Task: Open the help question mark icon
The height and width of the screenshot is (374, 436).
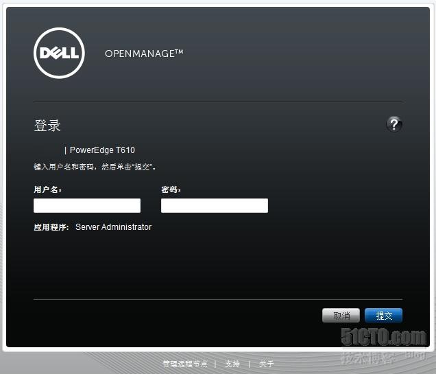Action: click(394, 124)
